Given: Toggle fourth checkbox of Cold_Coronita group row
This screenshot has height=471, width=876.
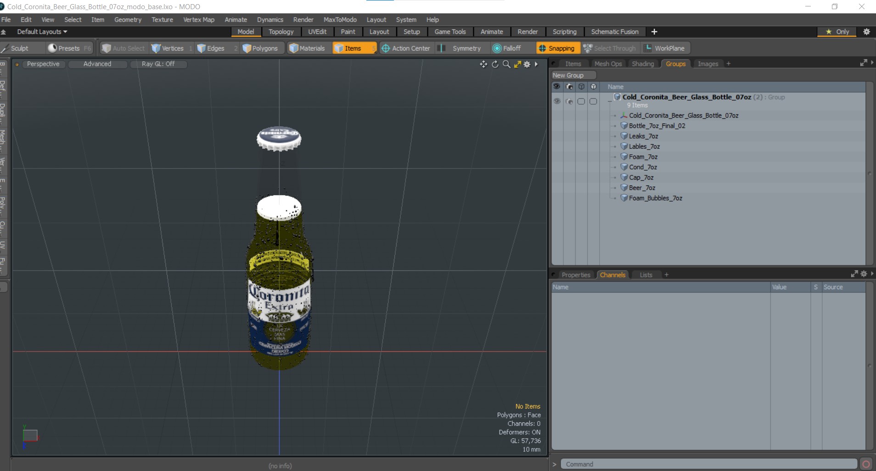Looking at the screenshot, I should click(593, 101).
